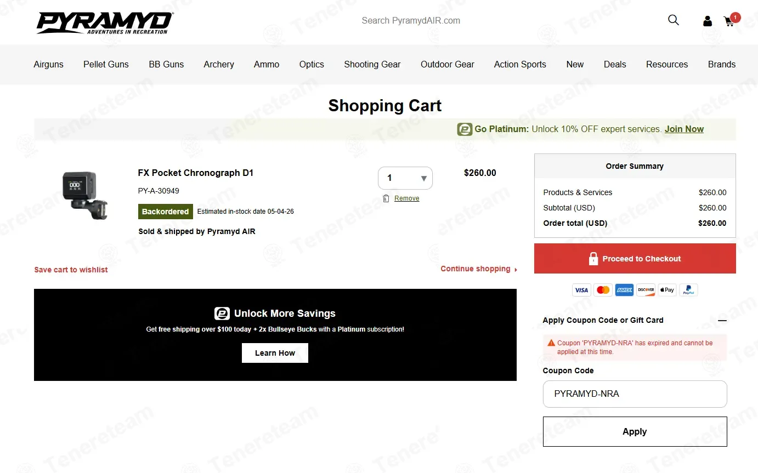
Task: Open the Action Sports menu
Action: pyautogui.click(x=520, y=64)
